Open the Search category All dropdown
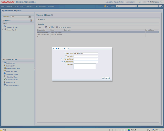Viewport: 164px width, 131px height. (x=136, y=6)
